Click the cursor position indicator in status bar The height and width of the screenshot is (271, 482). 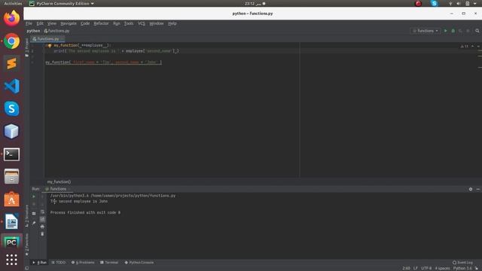coord(406,268)
